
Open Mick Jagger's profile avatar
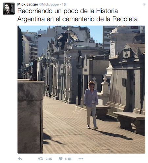(x=9, y=9)
